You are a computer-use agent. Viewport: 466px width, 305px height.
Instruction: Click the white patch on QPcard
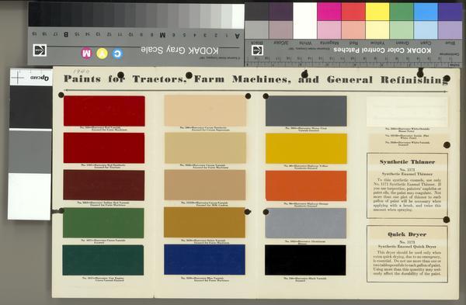[30, 196]
